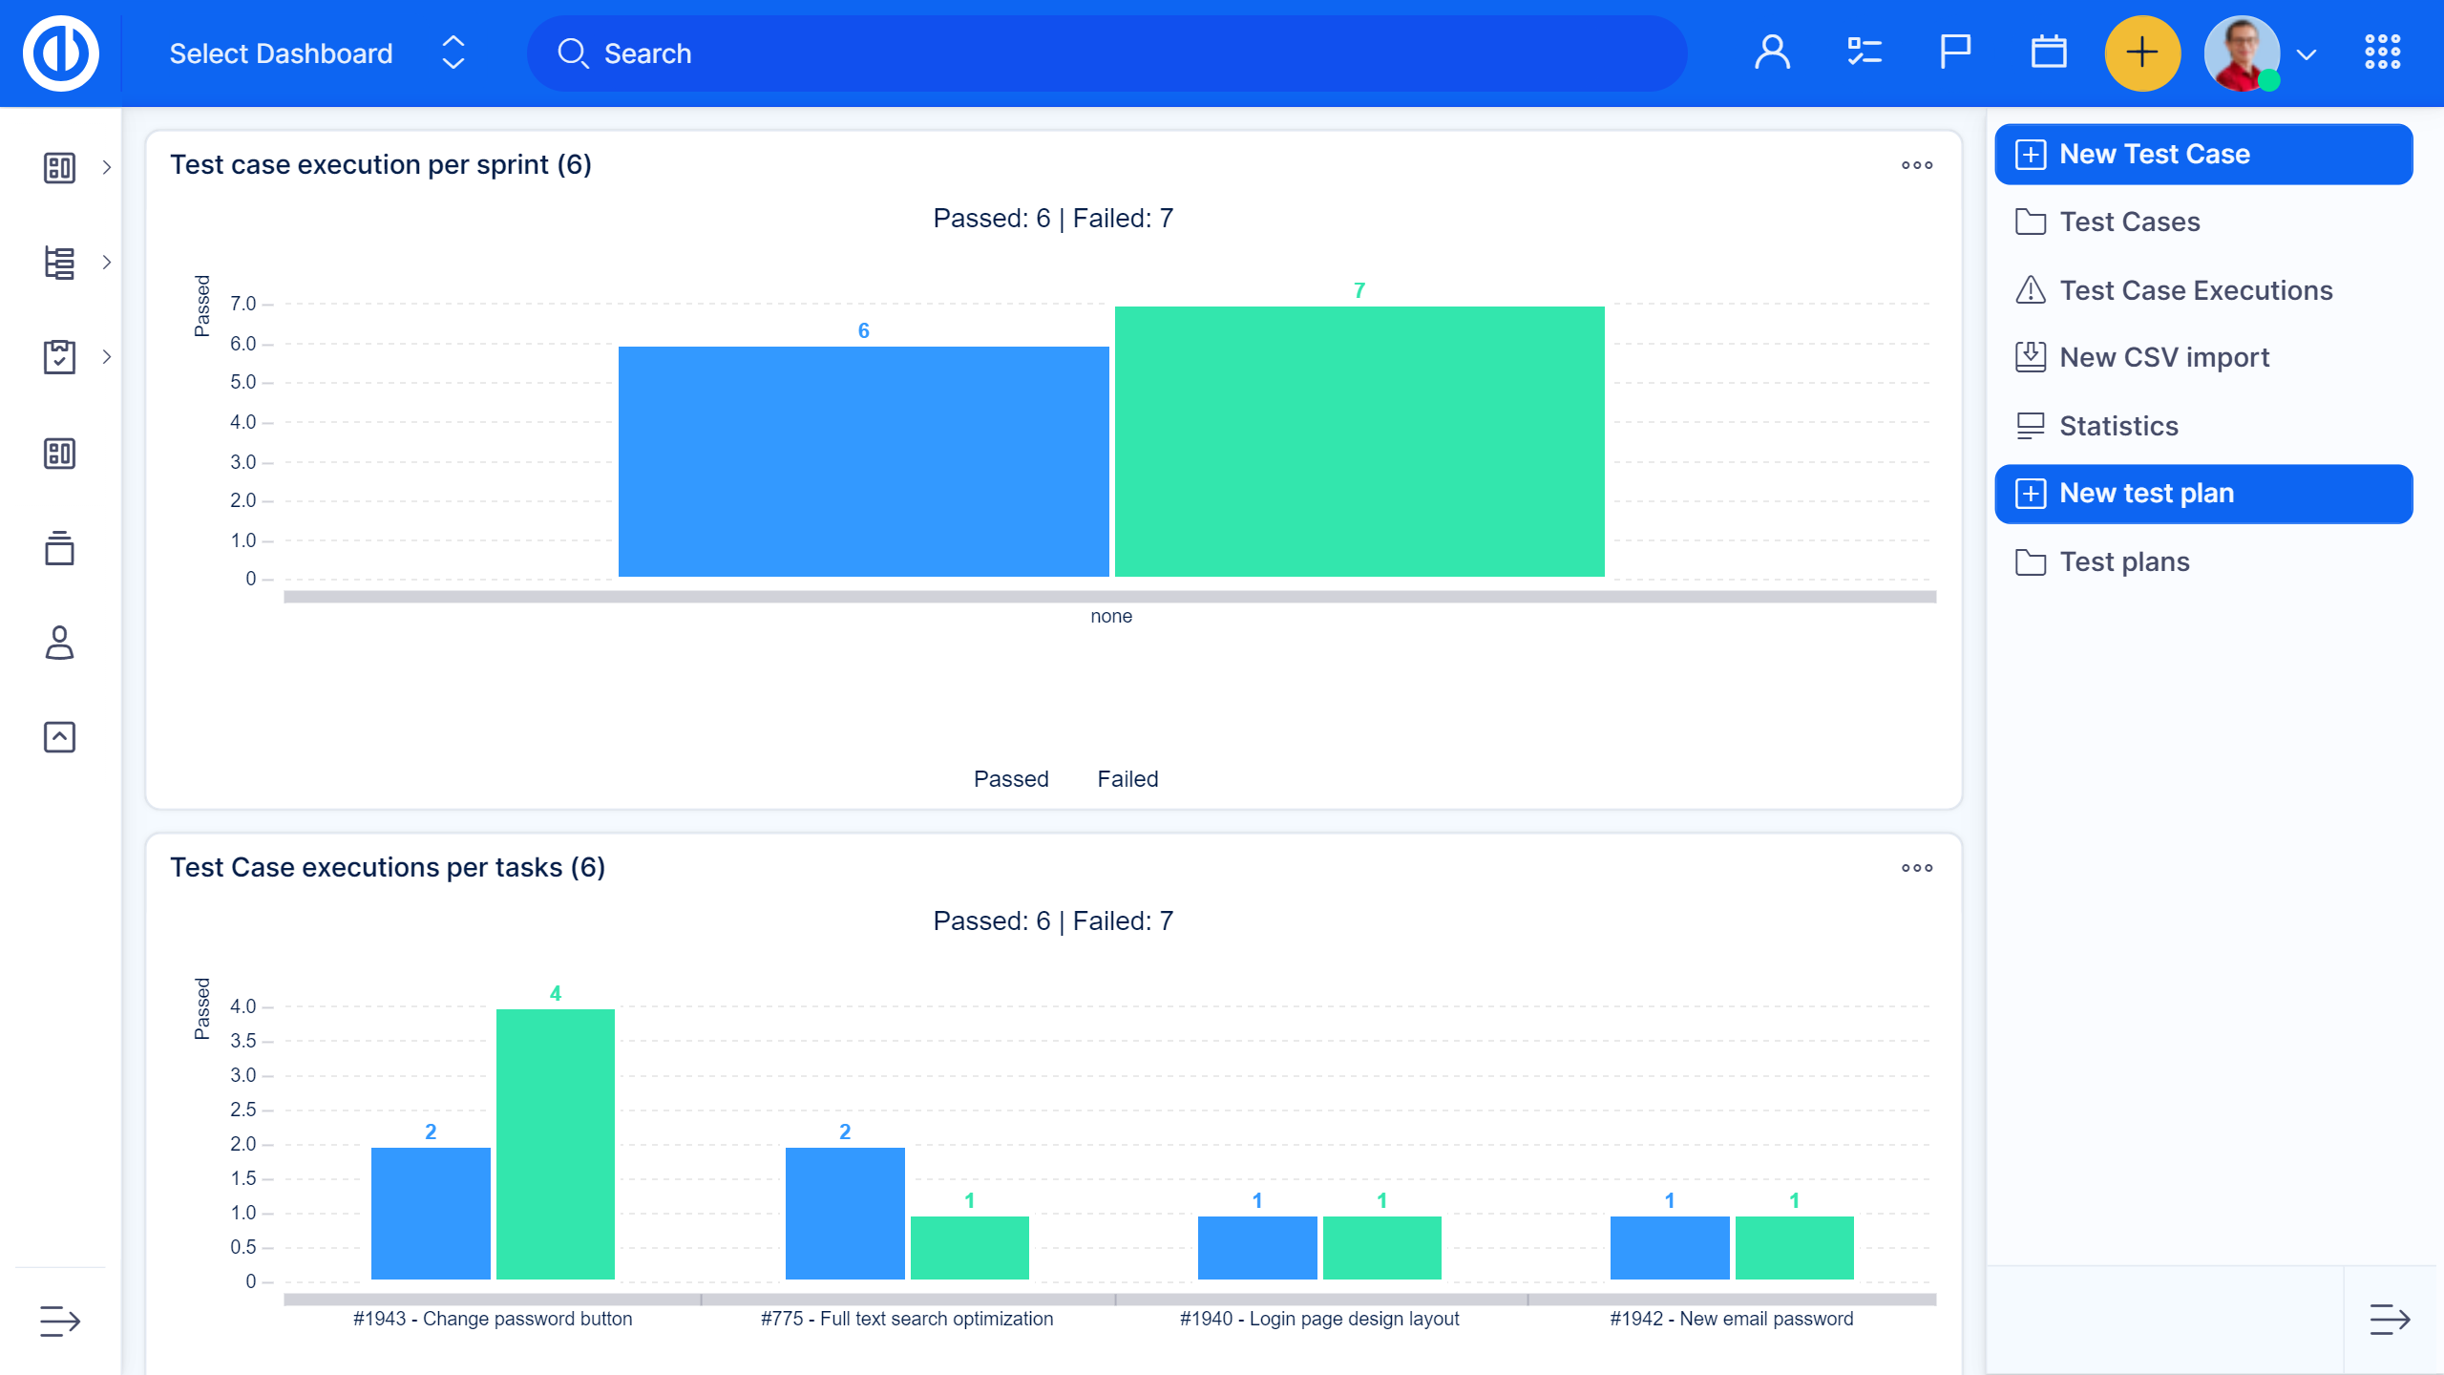Click the home logo icon
The height and width of the screenshot is (1375, 2444).
61,53
